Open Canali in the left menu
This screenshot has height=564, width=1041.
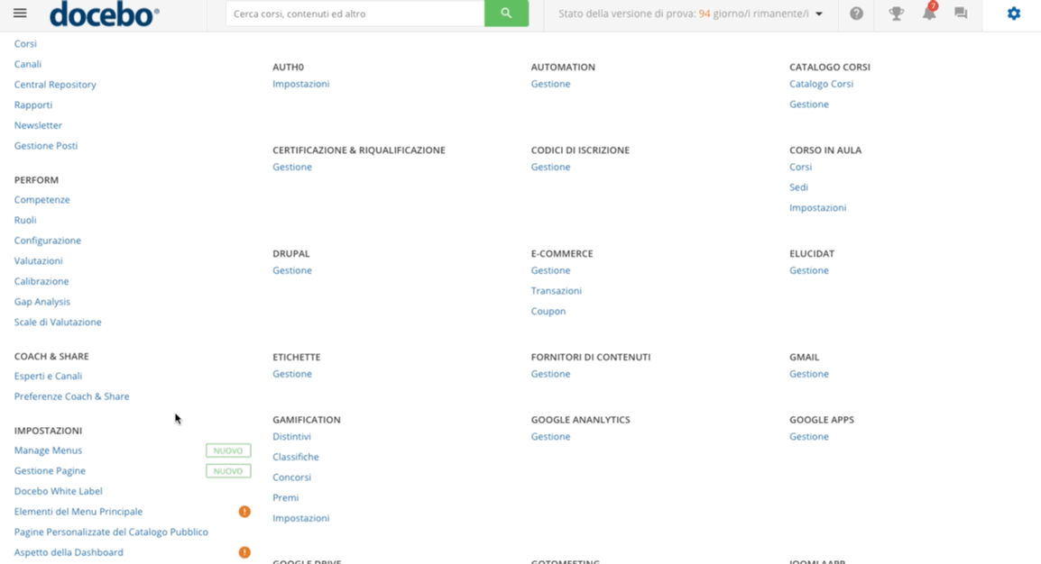[28, 64]
